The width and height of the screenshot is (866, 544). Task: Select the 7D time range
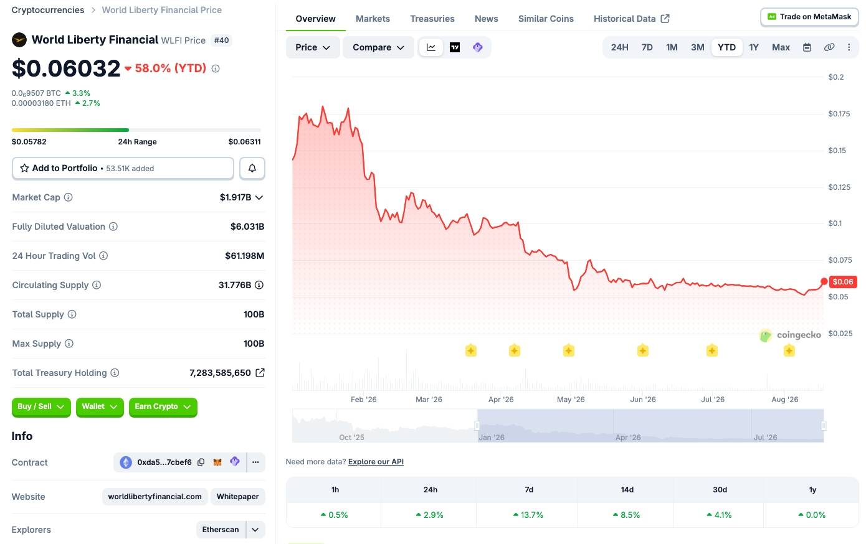click(647, 47)
